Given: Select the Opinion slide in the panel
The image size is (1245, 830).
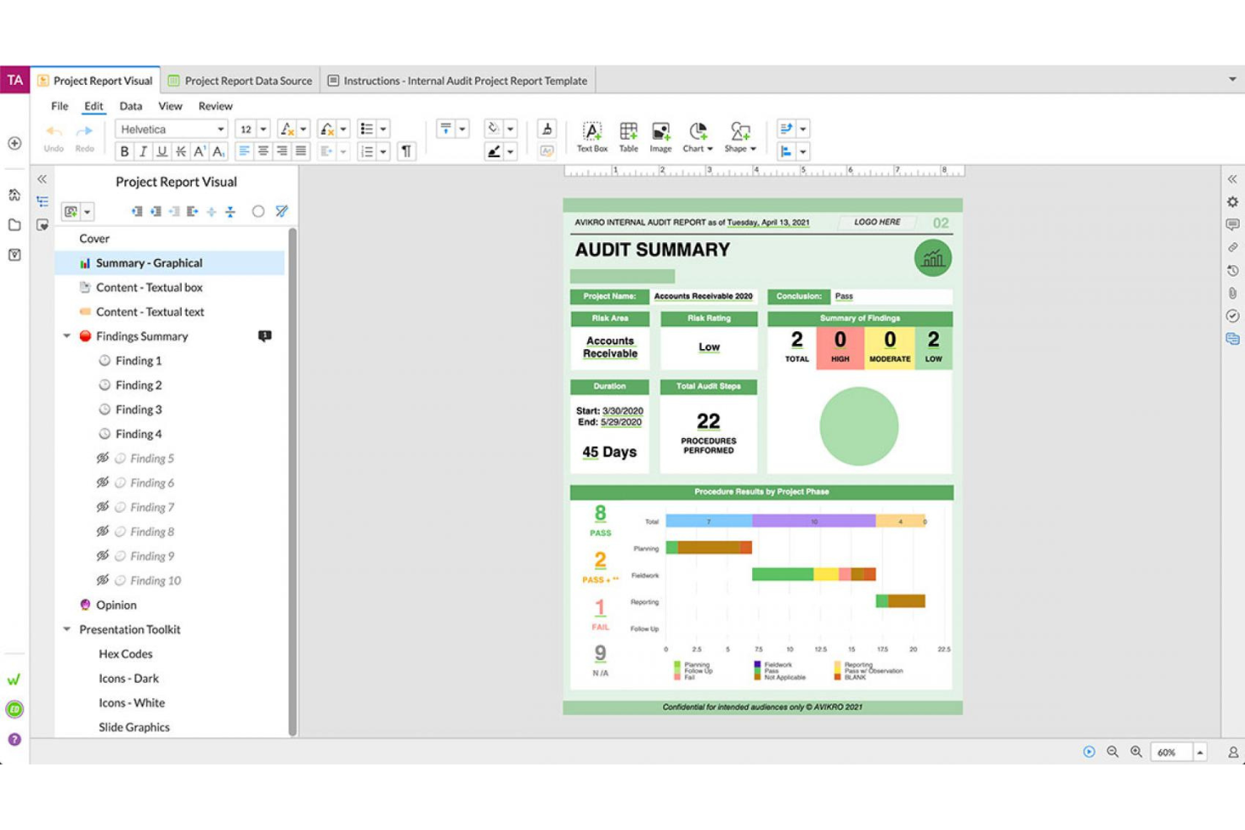Looking at the screenshot, I should [116, 604].
